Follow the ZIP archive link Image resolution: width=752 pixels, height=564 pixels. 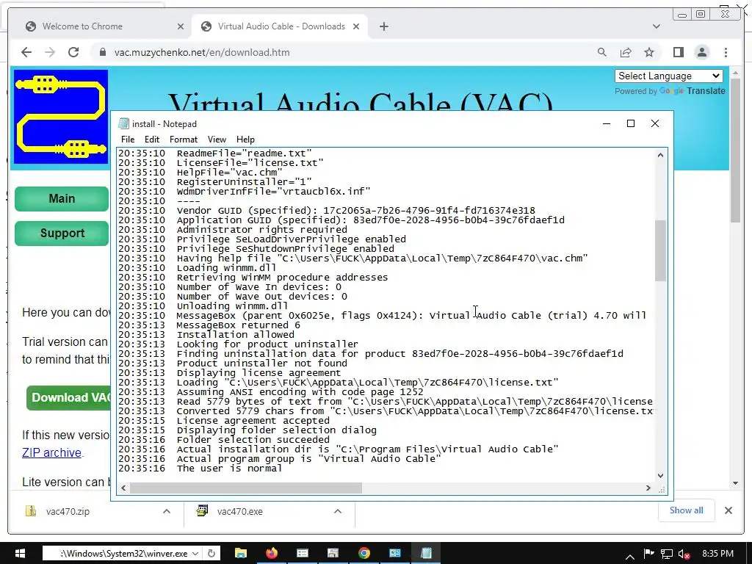[x=52, y=452]
